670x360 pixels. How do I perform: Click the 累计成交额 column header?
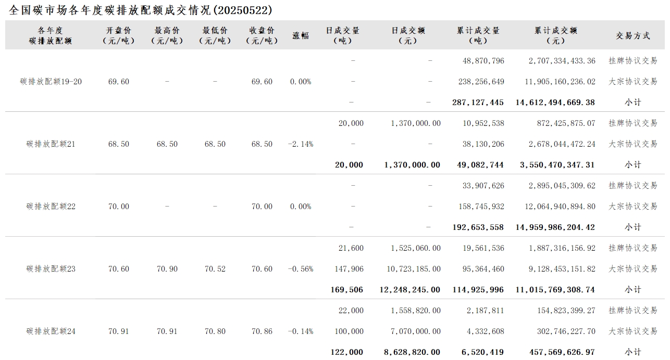556,35
